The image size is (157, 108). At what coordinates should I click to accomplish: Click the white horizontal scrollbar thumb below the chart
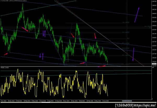pos(46,102)
